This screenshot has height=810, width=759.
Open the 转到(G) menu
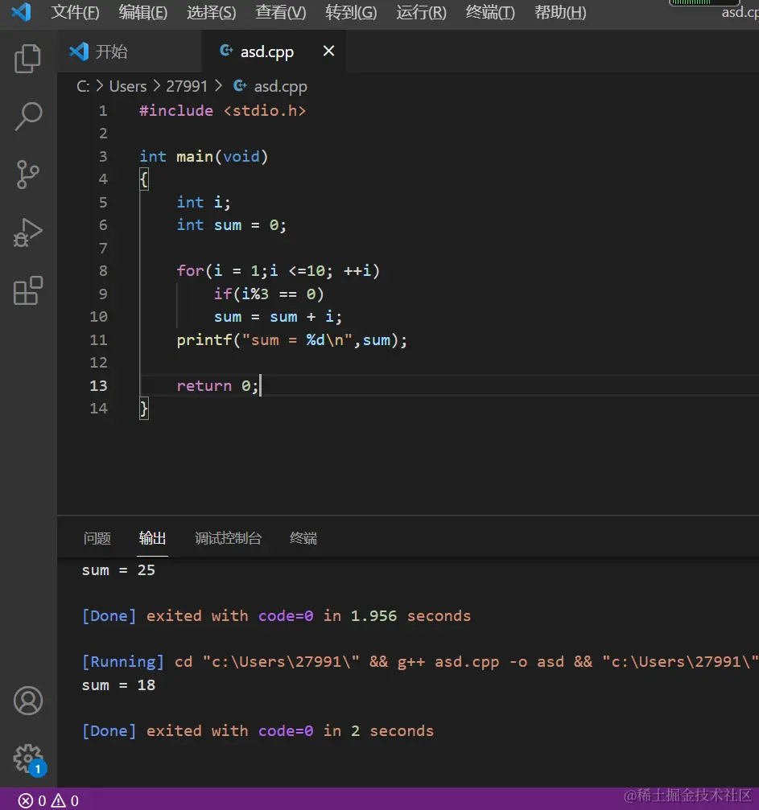(x=351, y=12)
